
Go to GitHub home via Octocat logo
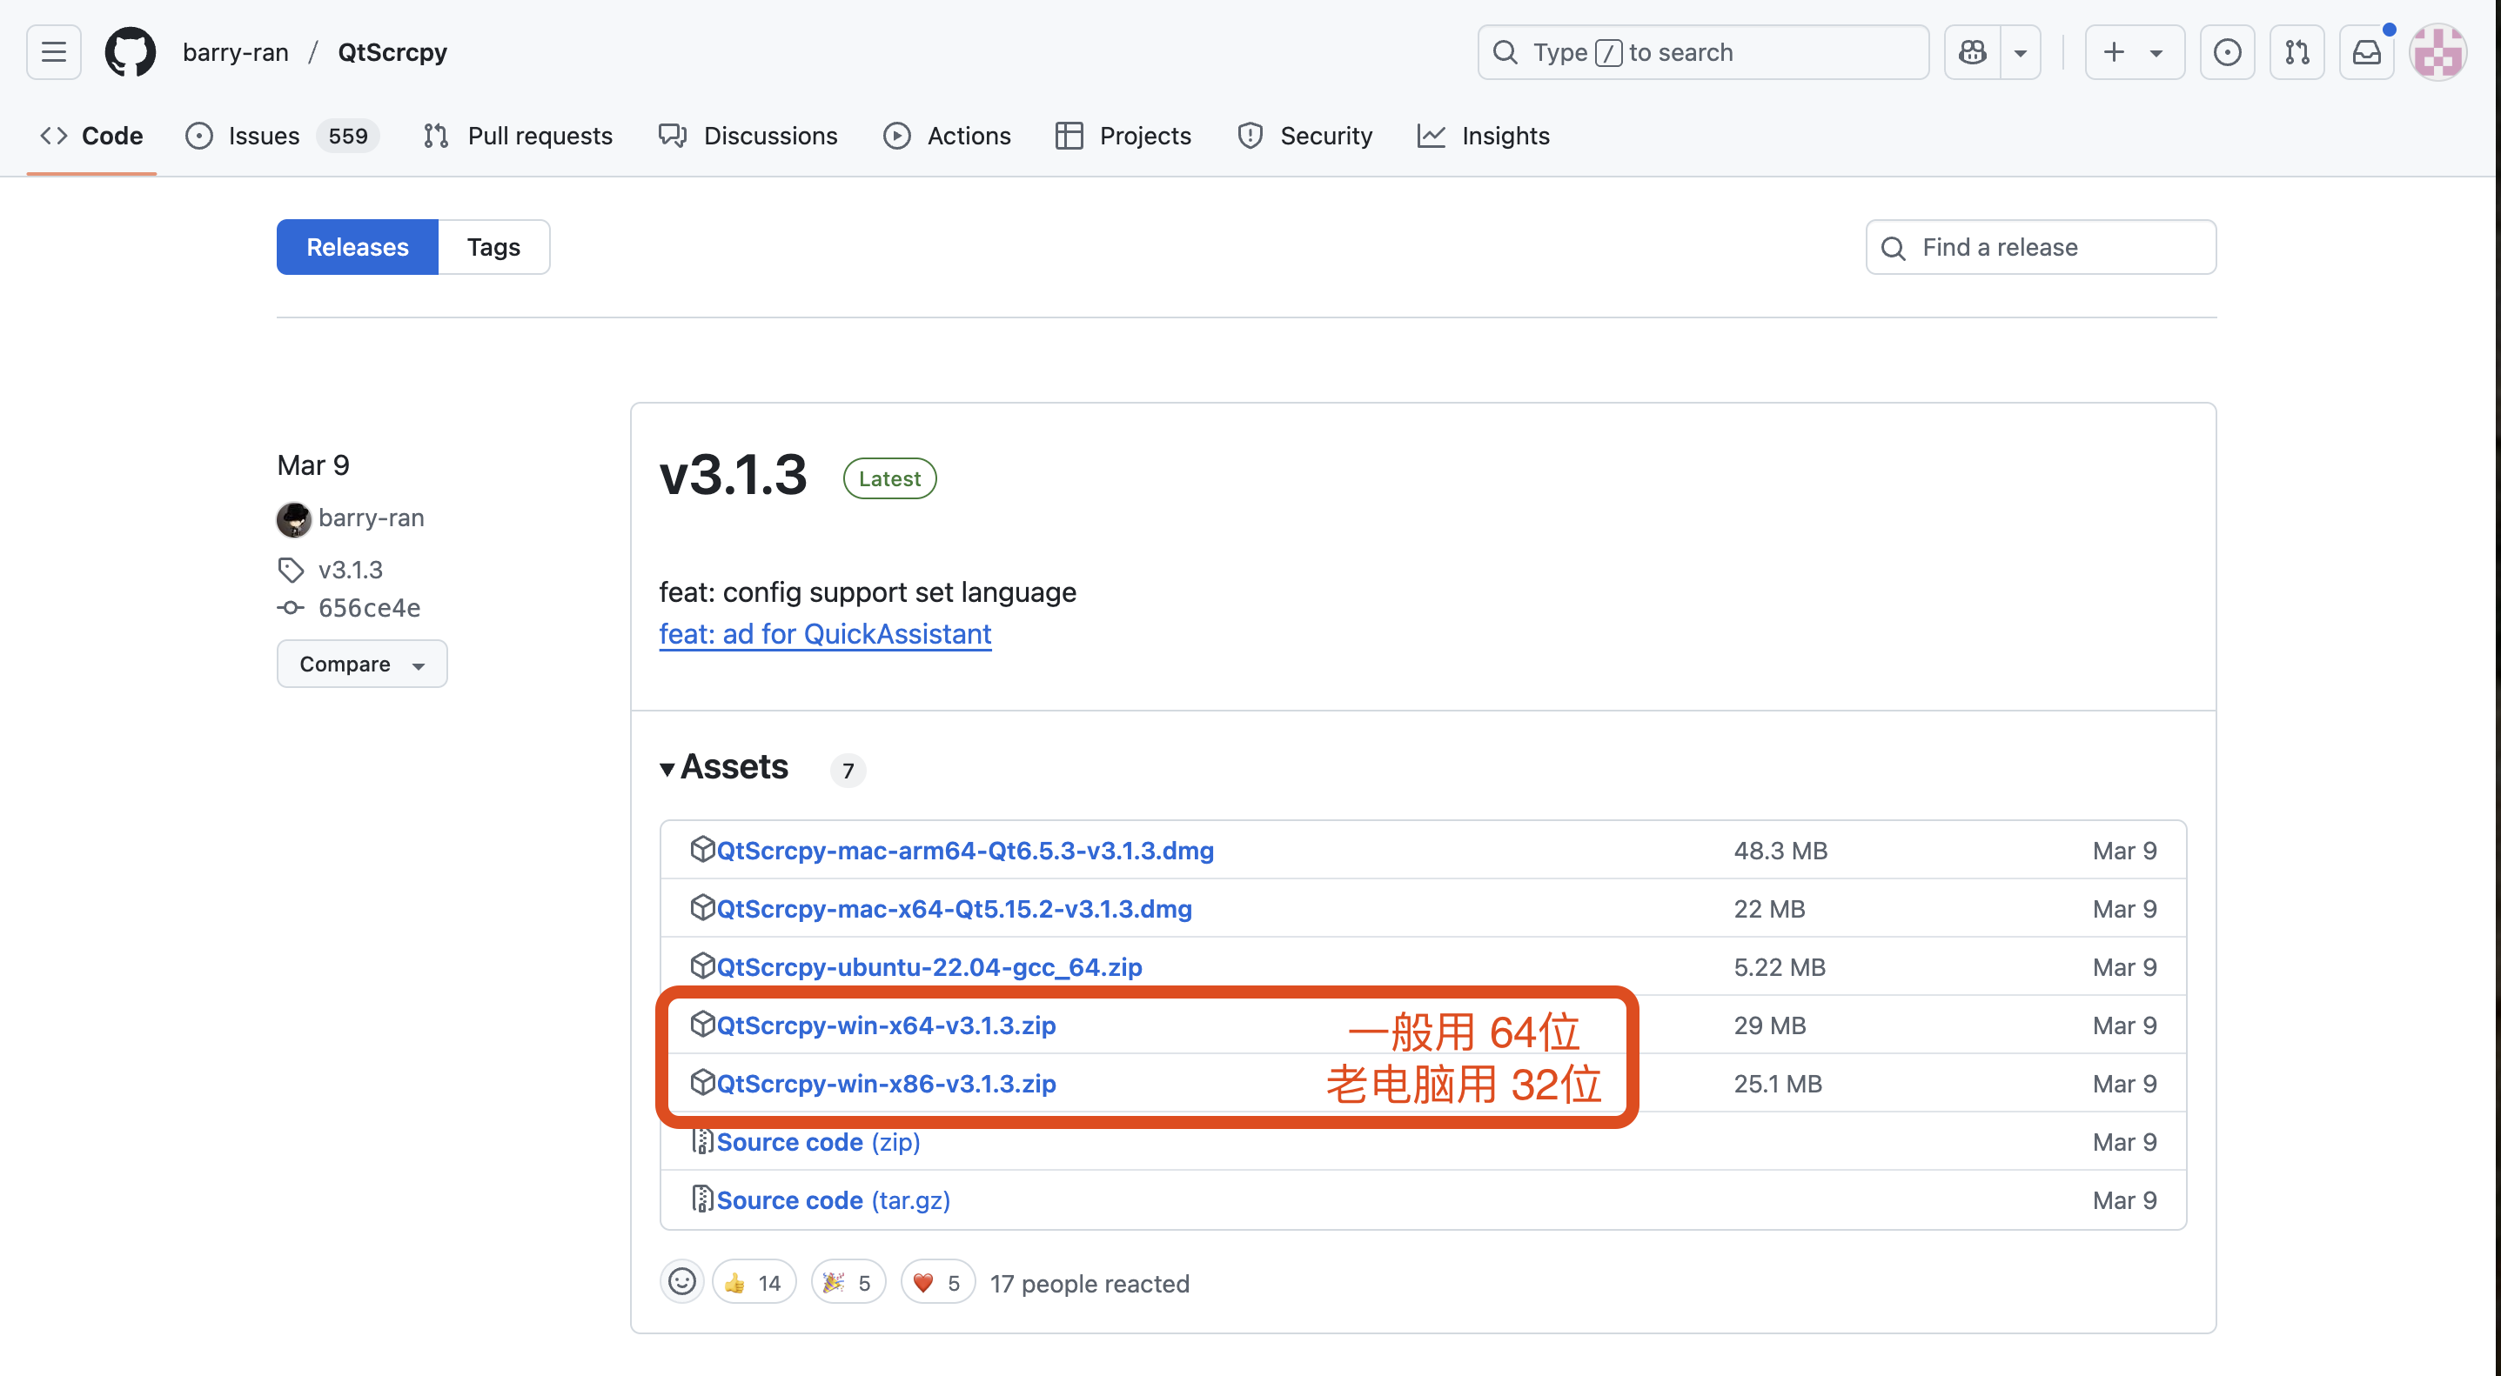click(131, 52)
